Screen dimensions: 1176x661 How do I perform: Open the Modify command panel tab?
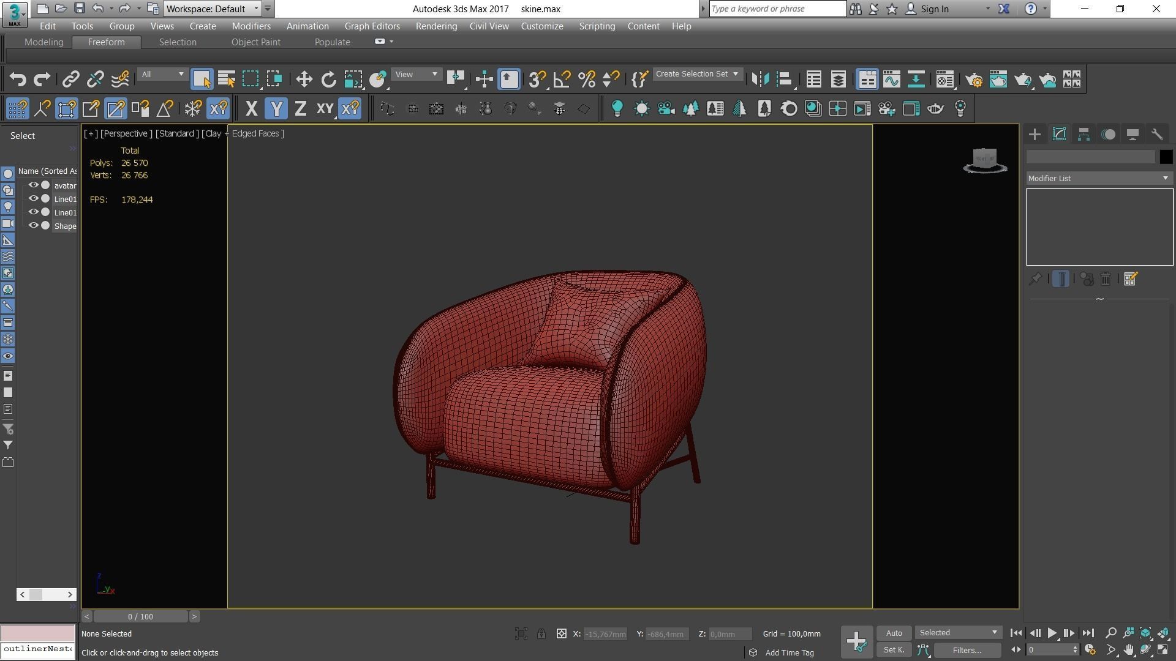click(1059, 135)
